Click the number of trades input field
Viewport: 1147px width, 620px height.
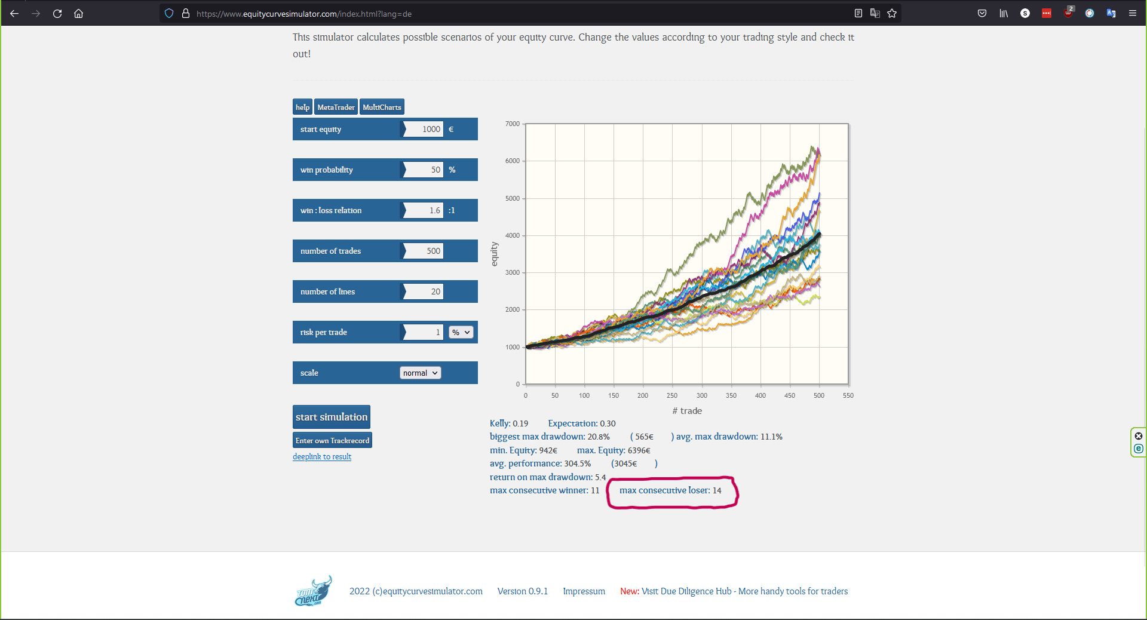pos(424,251)
